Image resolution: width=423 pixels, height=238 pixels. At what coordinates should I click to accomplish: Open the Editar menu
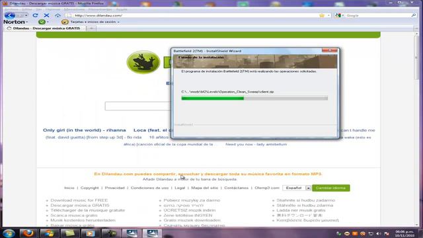27,9
